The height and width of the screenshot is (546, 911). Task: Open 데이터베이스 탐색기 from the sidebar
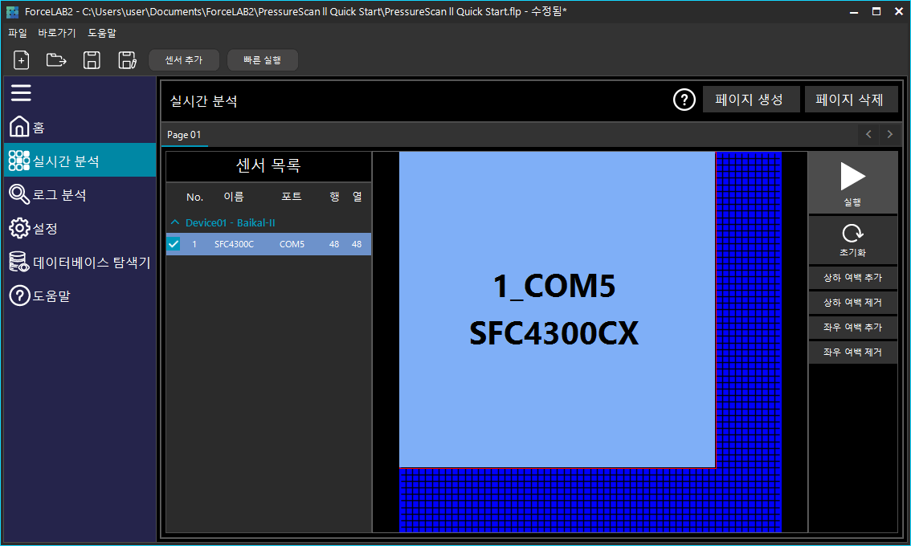pos(80,262)
